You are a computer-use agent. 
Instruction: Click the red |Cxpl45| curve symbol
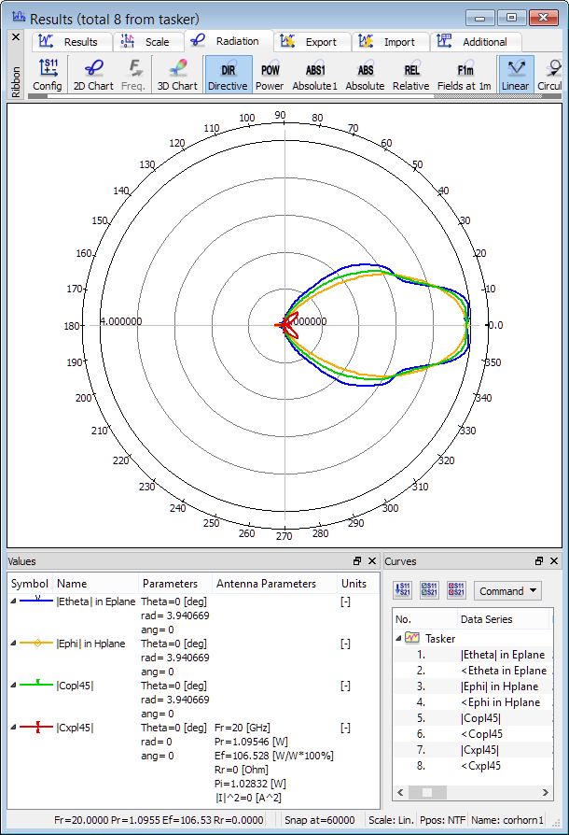coord(37,728)
